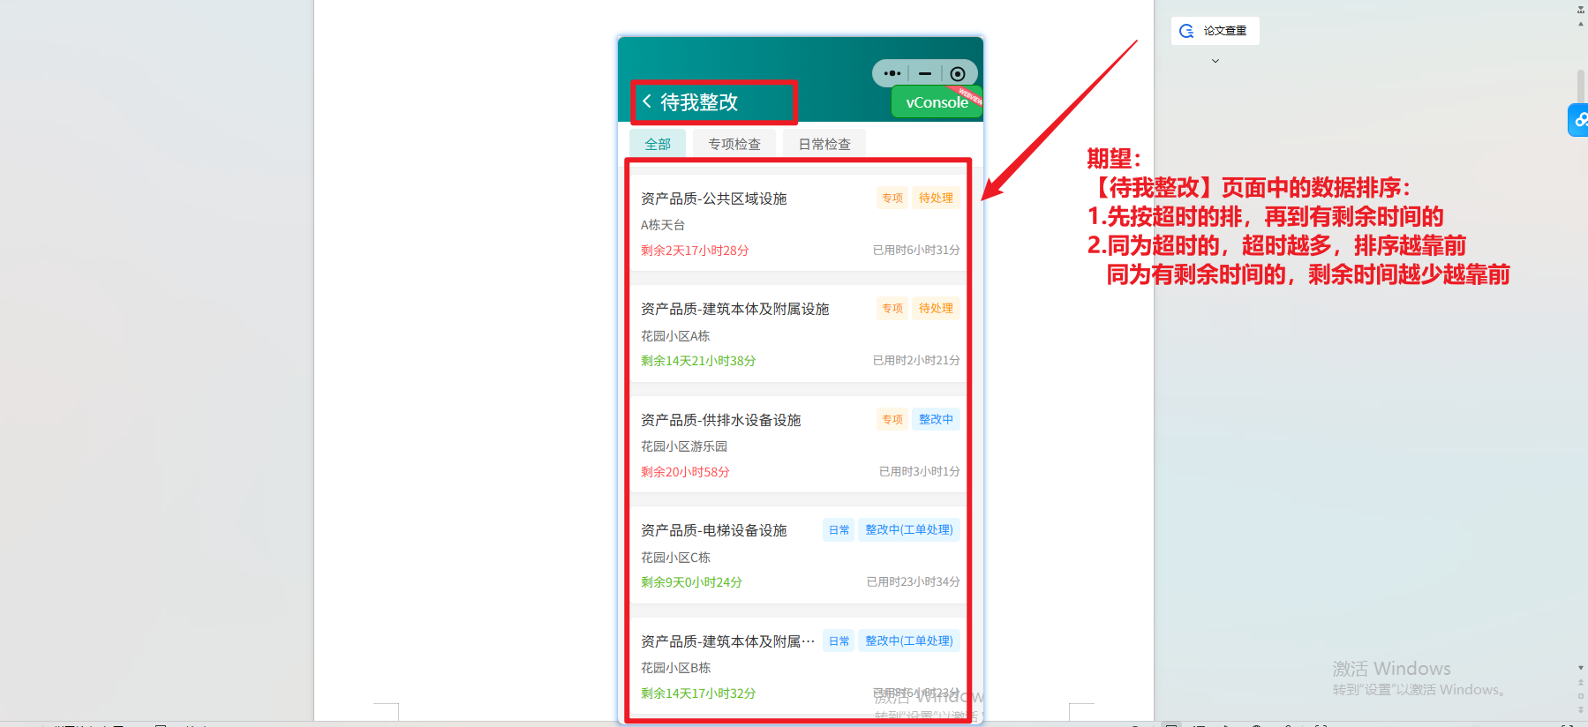Click the 剩余9天0小时24分 countdown

click(x=691, y=582)
